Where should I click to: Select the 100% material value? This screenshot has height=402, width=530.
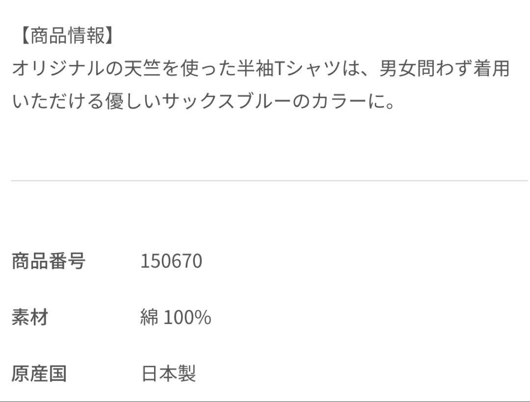pos(187,317)
